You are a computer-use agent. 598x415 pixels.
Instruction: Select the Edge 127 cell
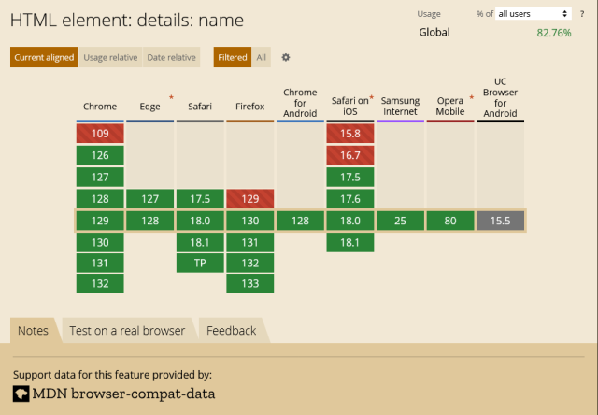[149, 199]
